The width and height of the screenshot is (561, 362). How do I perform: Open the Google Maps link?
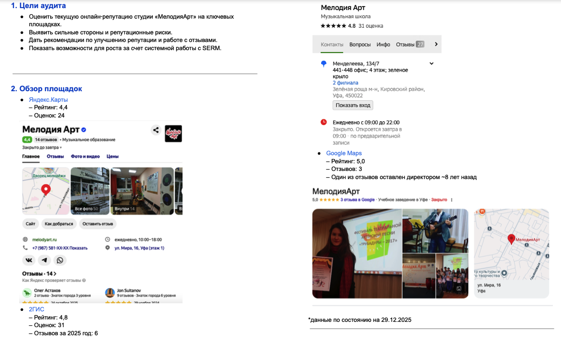pos(344,153)
